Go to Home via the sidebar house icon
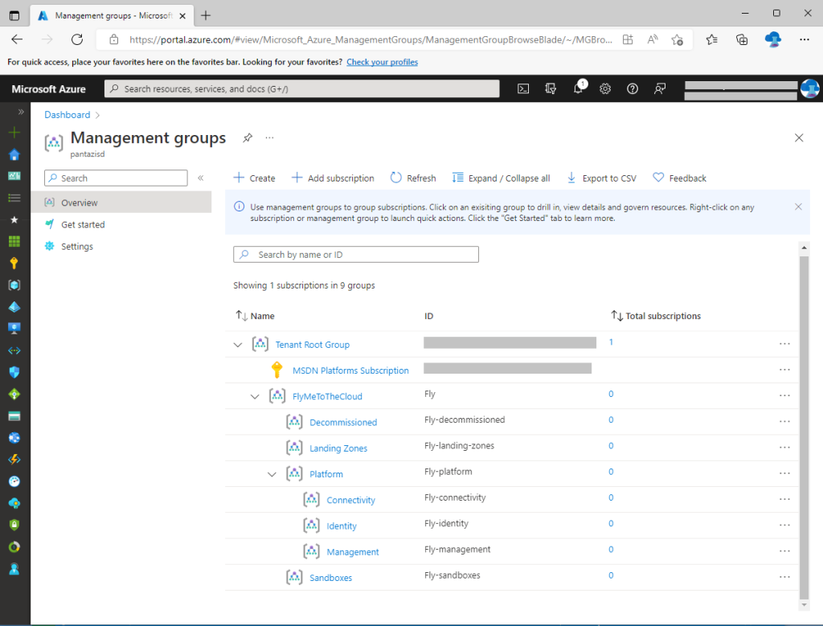823x626 pixels. [x=14, y=154]
